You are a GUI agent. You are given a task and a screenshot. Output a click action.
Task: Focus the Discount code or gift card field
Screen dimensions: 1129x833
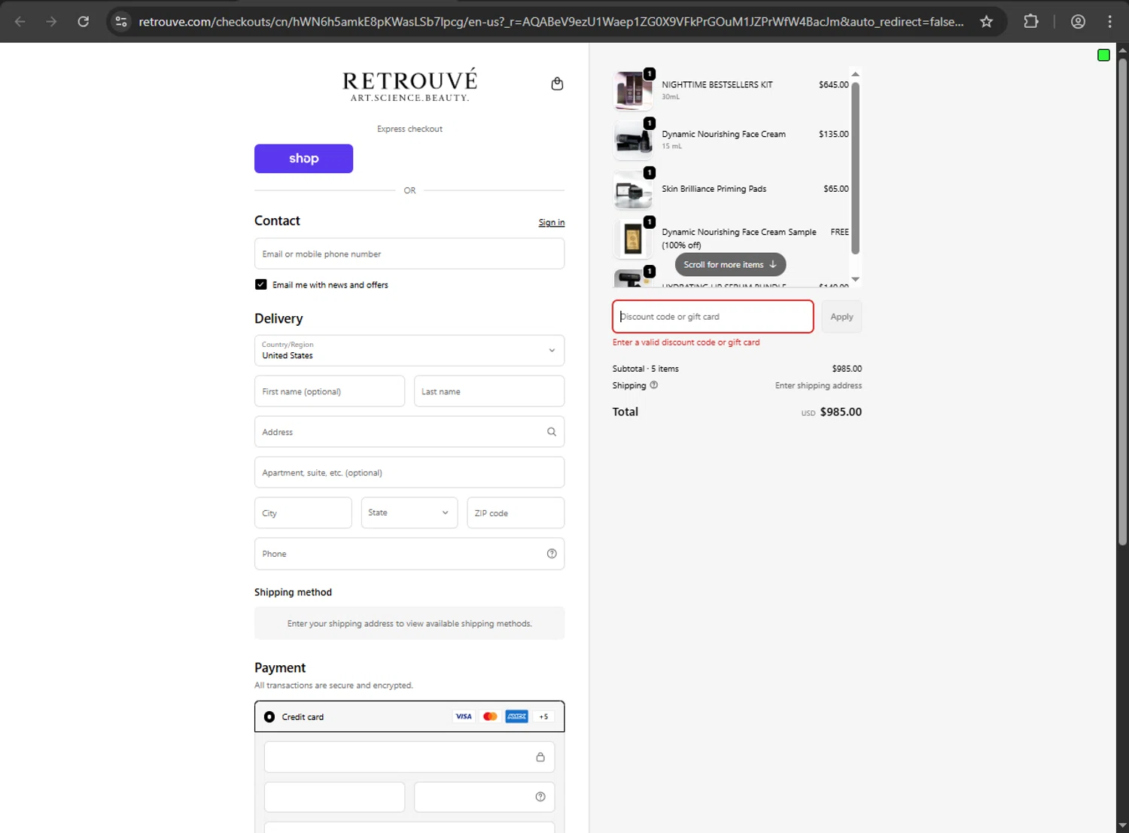[x=713, y=317]
